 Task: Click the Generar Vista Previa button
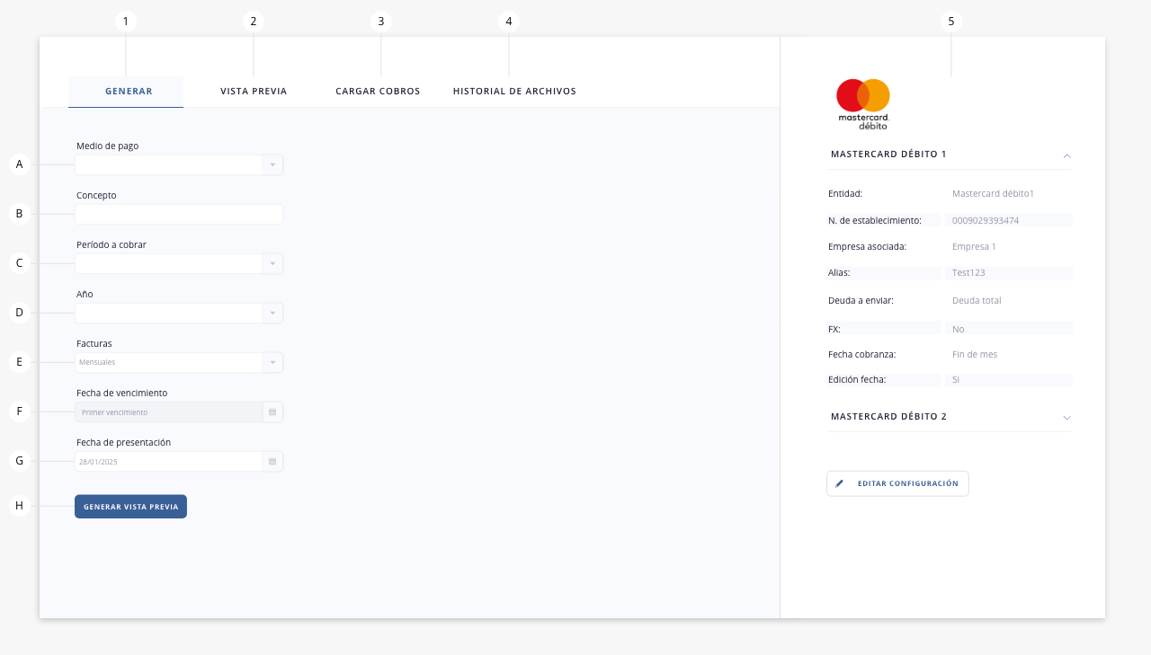click(x=130, y=507)
